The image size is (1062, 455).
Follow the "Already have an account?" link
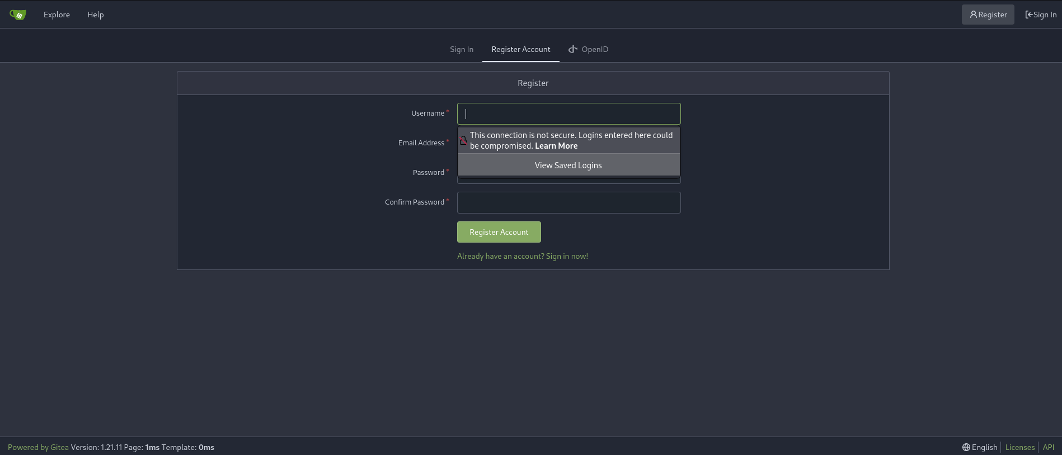click(x=522, y=256)
